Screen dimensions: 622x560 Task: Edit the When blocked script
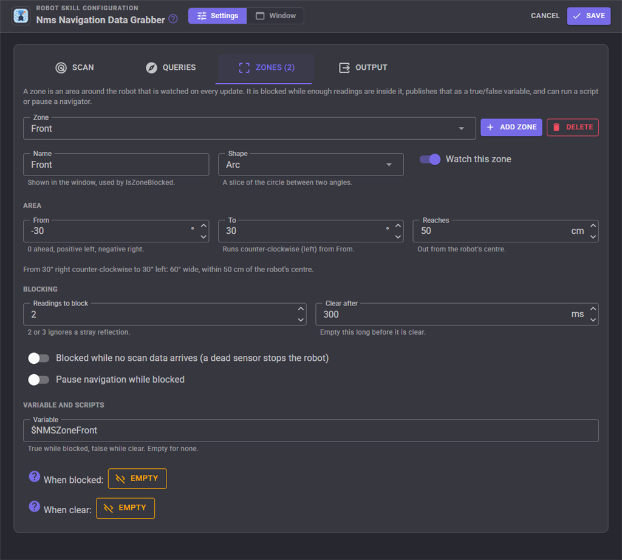[x=137, y=479]
